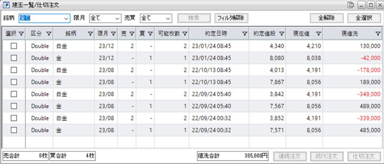The image size is (384, 164).
Task: Click the -339,000 valuation cell
Action: (352, 118)
